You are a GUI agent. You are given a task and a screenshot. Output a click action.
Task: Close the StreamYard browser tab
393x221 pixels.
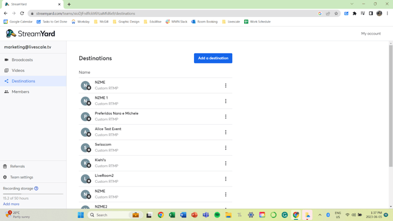click(x=59, y=4)
